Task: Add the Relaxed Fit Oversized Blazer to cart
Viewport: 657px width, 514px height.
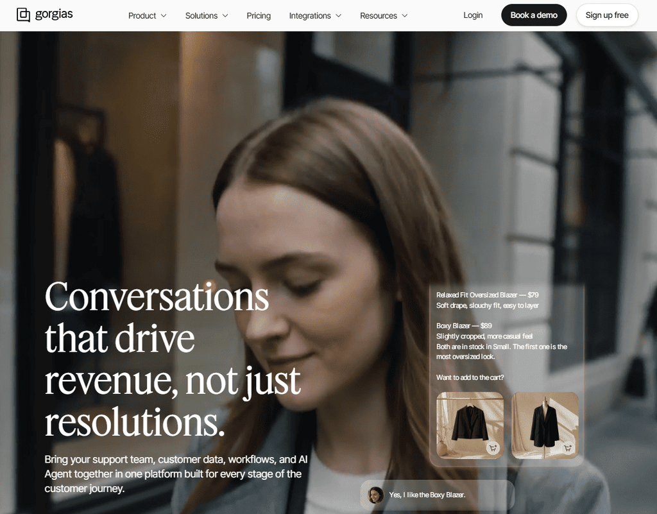Action: [493, 449]
